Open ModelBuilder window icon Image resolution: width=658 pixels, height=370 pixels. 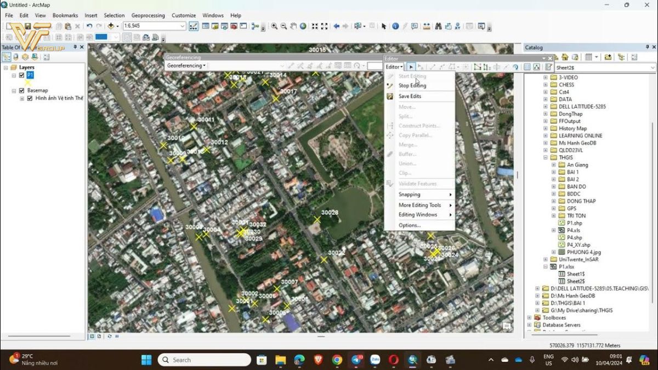tap(256, 26)
